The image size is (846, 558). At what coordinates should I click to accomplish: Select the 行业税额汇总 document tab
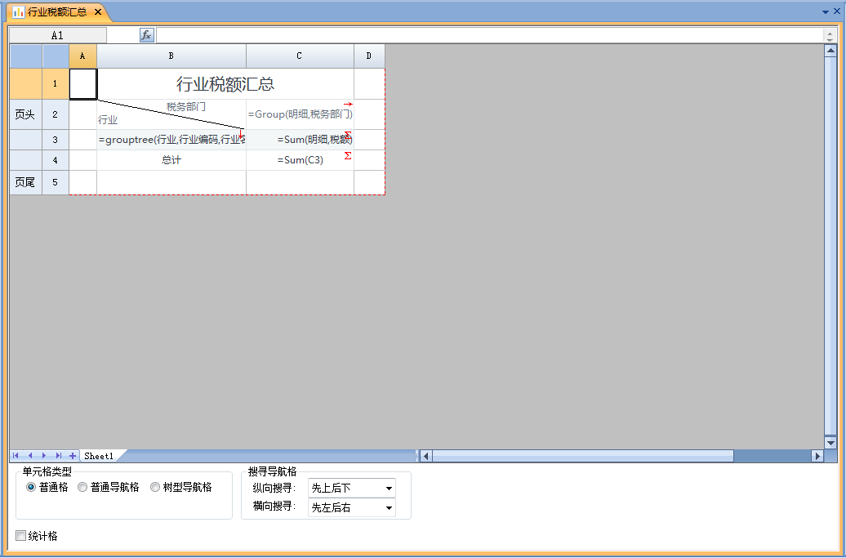[x=56, y=12]
